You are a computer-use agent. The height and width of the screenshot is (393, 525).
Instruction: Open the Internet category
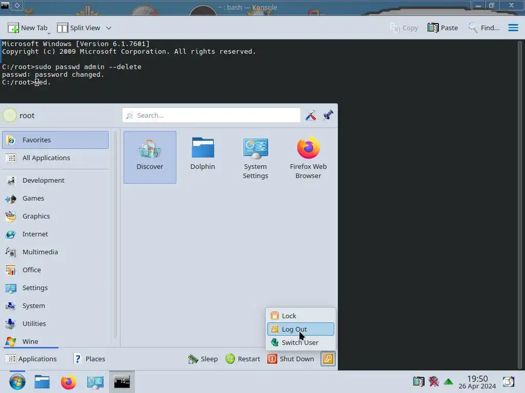[55, 234]
